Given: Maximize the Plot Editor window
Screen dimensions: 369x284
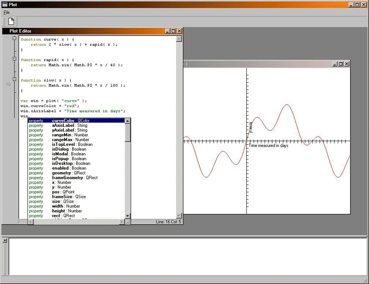Looking at the screenshot, I should click(x=173, y=31).
